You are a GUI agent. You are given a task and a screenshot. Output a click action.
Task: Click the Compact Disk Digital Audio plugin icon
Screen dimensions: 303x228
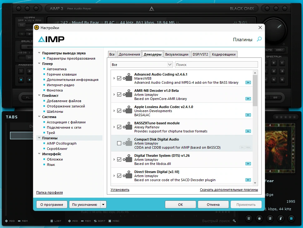coord(127,142)
